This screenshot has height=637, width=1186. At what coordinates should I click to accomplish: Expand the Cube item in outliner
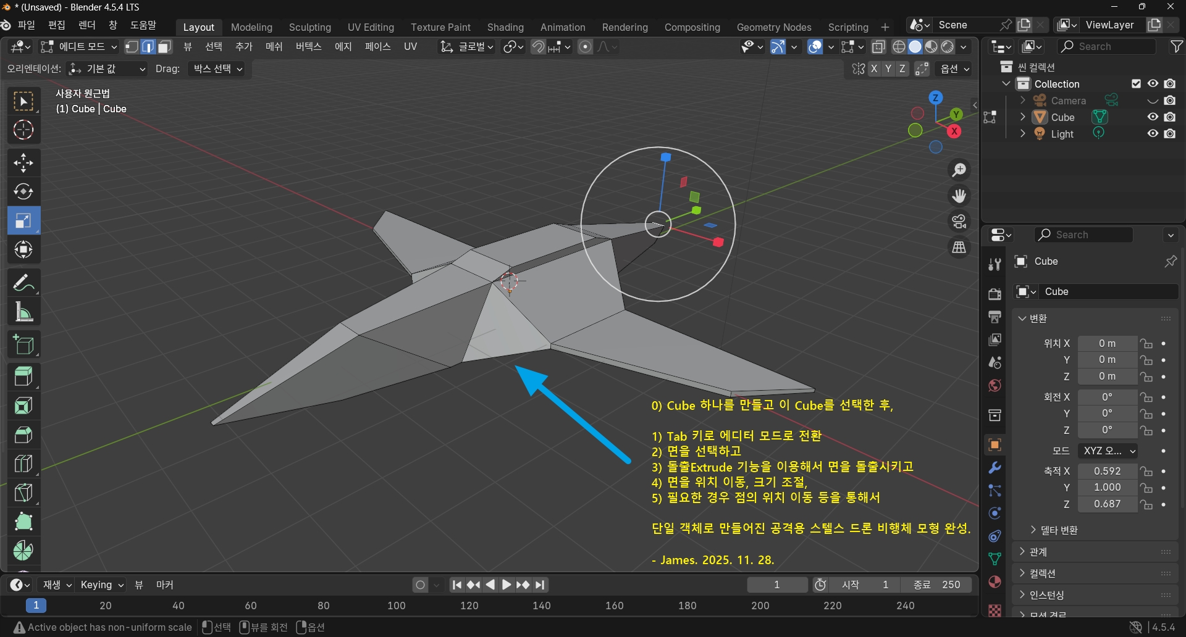click(1022, 117)
